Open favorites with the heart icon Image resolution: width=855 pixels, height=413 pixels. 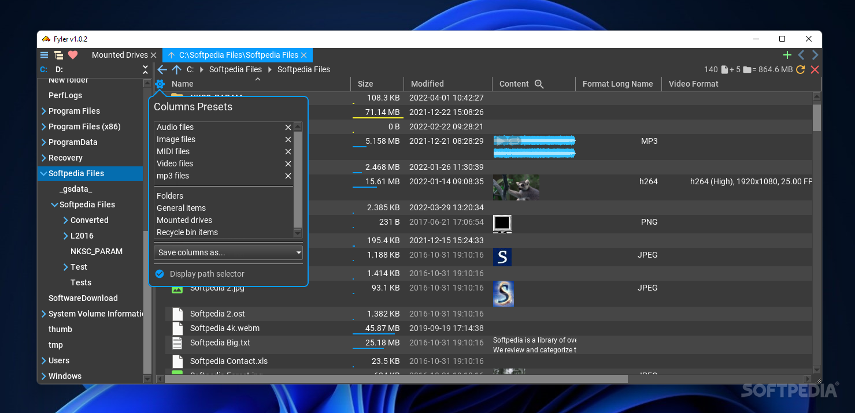(73, 55)
